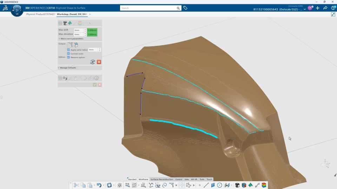
Task: Click the Cut scissors icon
Action: [76, 185]
